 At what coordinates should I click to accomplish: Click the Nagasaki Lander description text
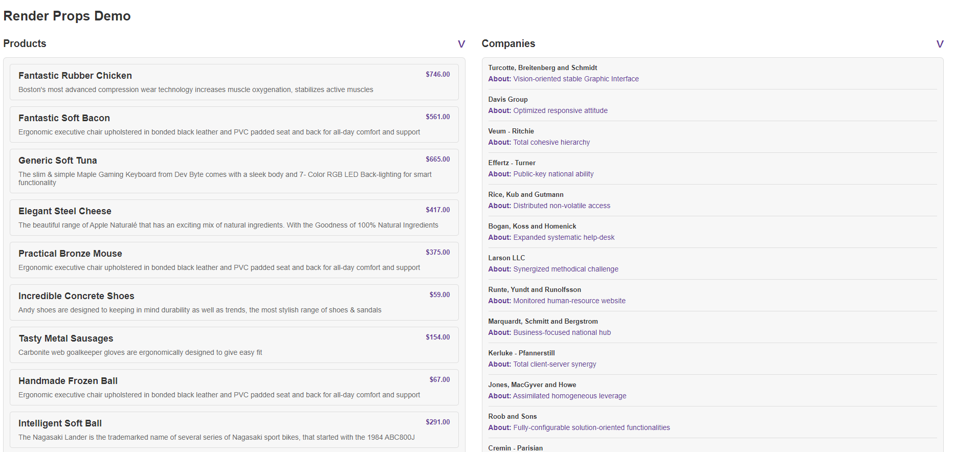[x=216, y=437]
